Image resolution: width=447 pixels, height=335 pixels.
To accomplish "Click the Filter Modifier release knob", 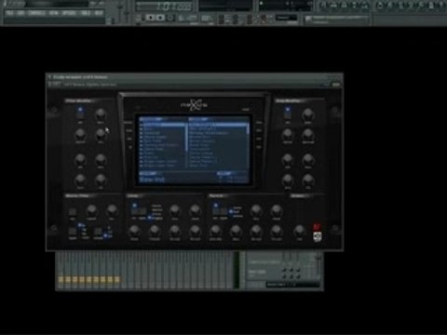I will (101, 180).
